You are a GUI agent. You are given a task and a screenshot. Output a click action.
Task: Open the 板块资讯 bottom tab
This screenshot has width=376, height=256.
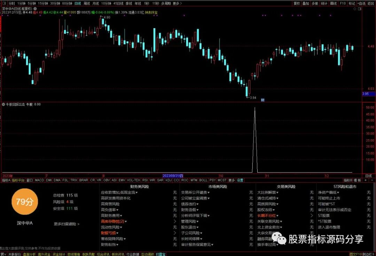tap(118, 254)
